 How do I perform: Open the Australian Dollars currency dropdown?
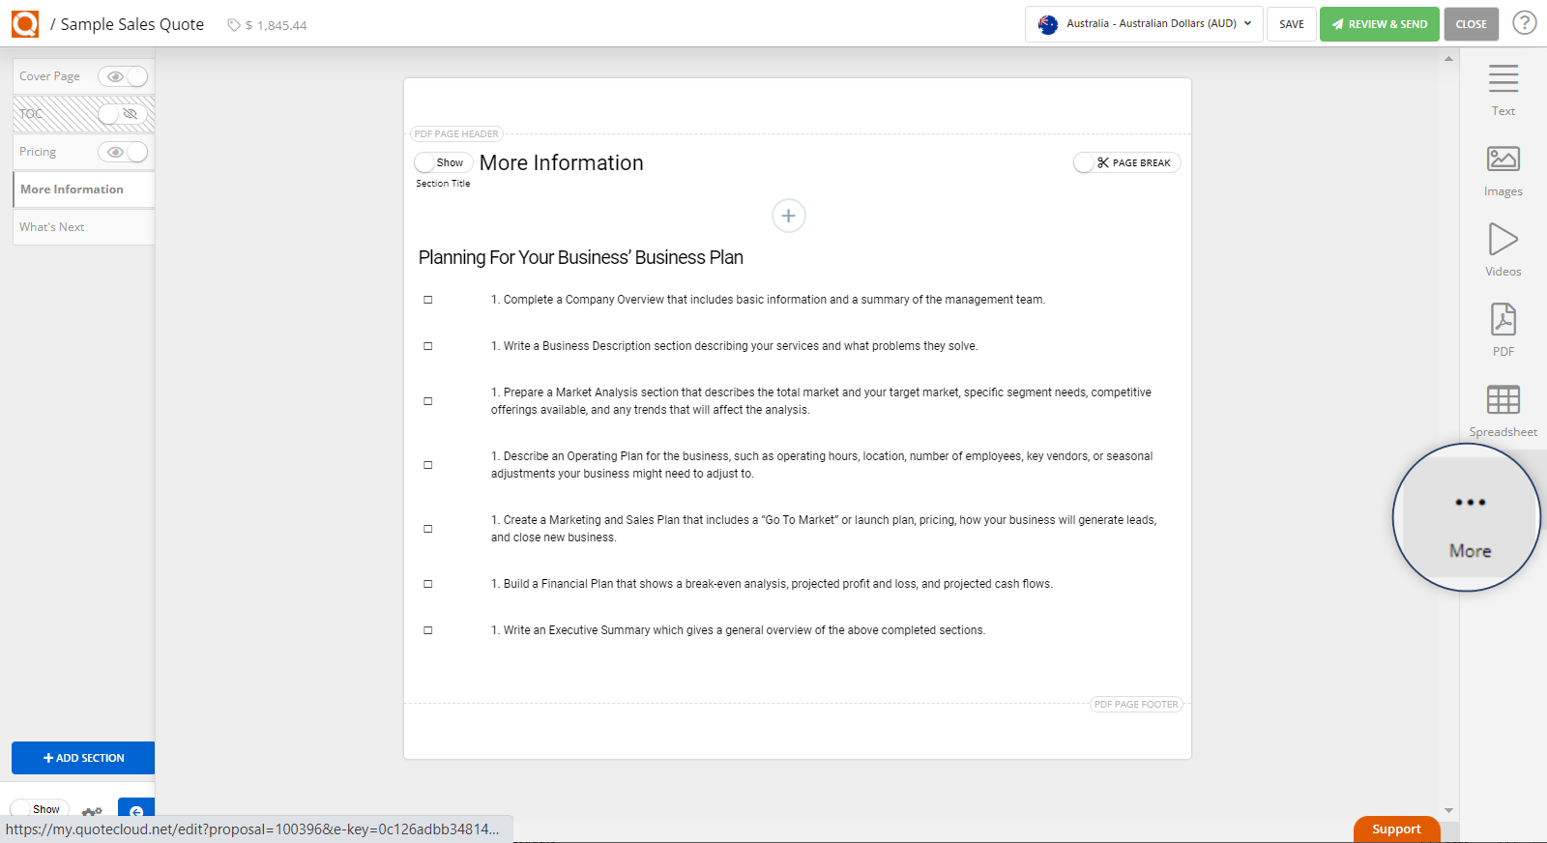1144,24
